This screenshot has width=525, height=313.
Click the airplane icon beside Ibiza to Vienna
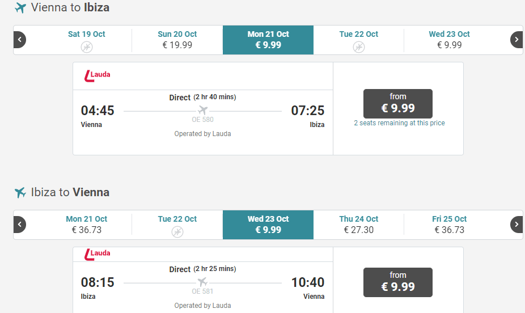click(x=20, y=193)
